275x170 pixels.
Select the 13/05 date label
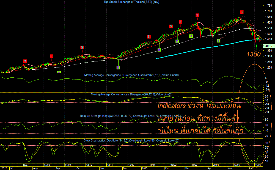237,165
